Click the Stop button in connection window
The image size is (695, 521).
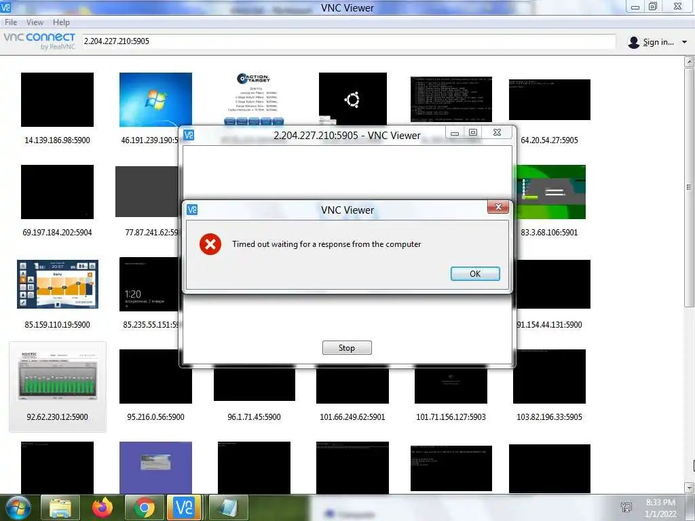(347, 348)
